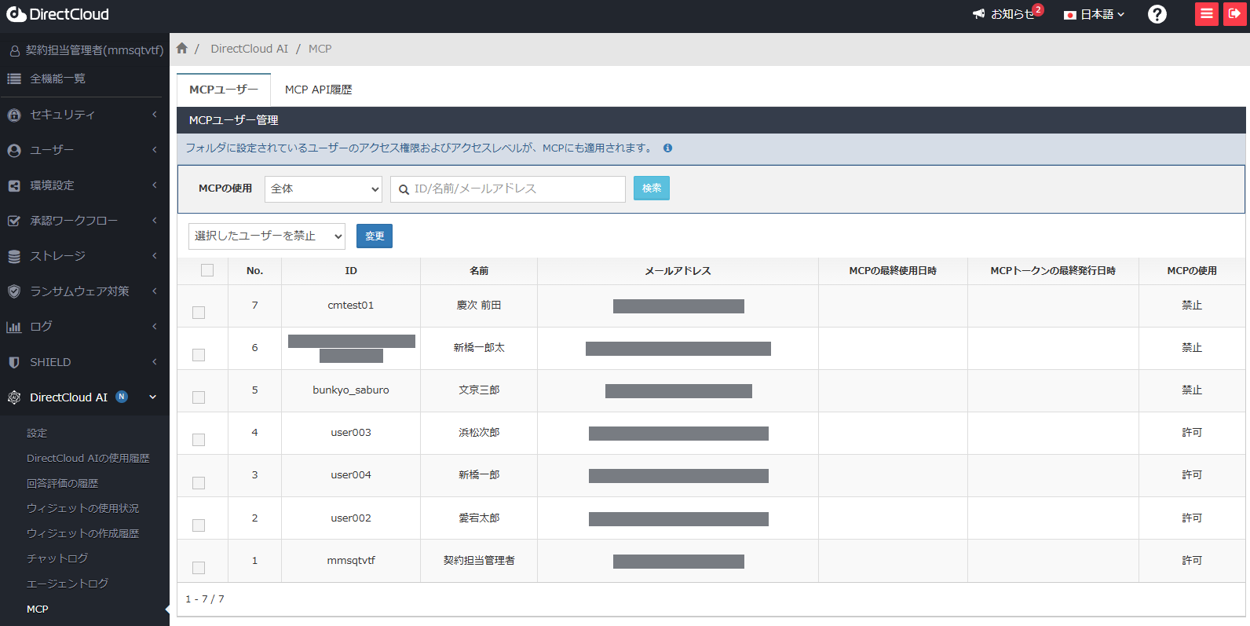Check the box for user003 row

199,440
